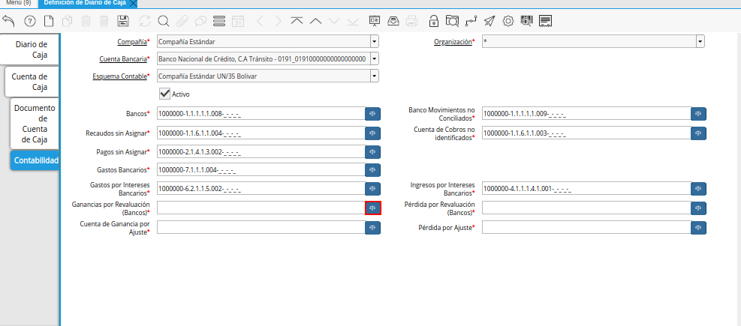The height and width of the screenshot is (326, 741).
Task: Click the barcode scan toolbar icon
Action: click(x=526, y=21)
